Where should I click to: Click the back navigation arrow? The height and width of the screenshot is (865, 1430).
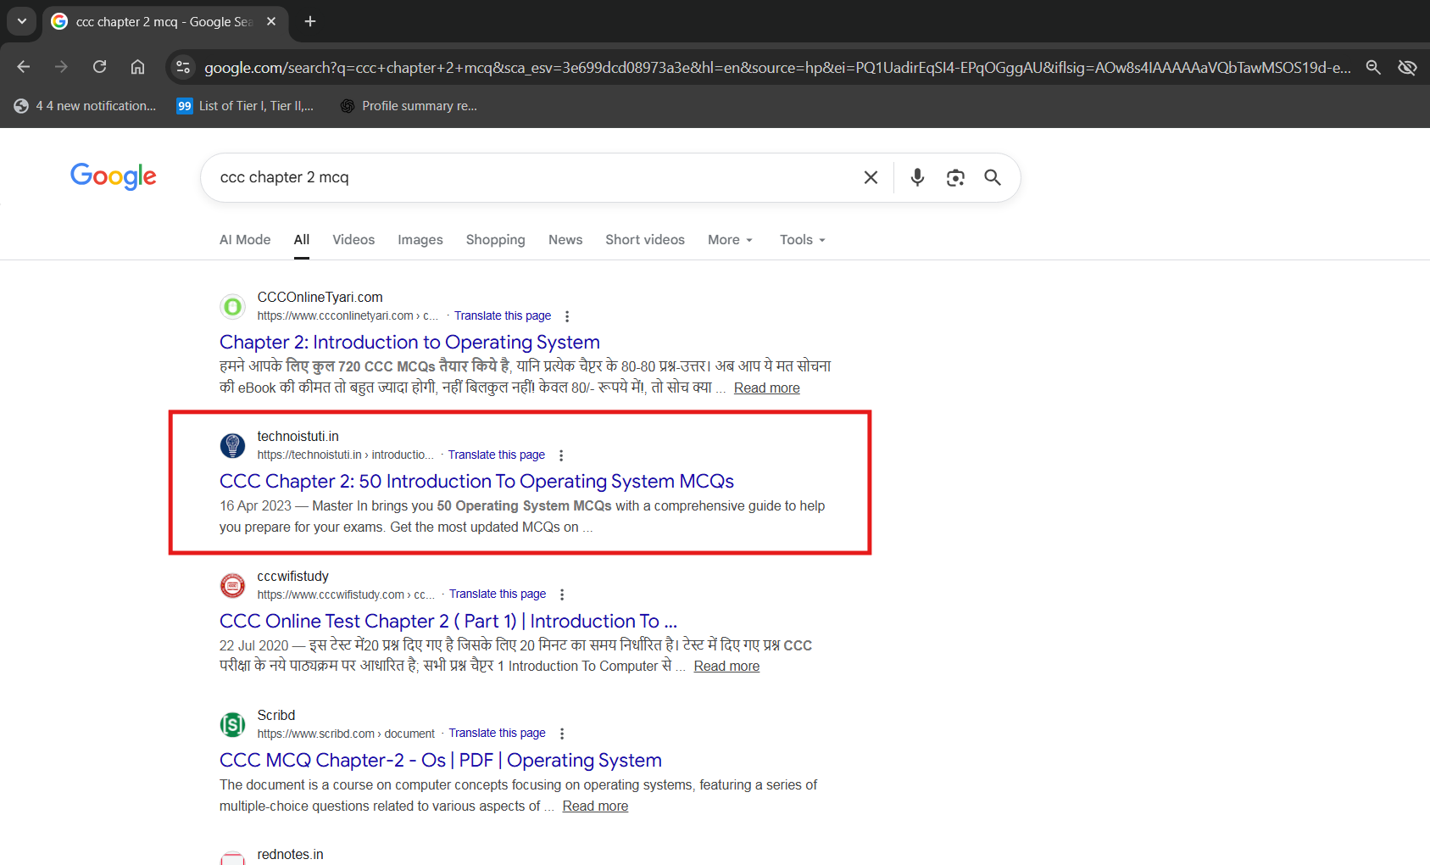click(23, 67)
